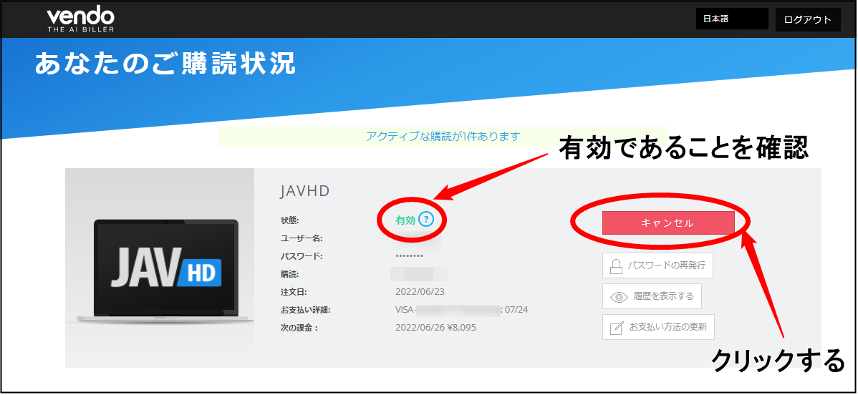Click the order date 2022/06/23

pyautogui.click(x=419, y=292)
